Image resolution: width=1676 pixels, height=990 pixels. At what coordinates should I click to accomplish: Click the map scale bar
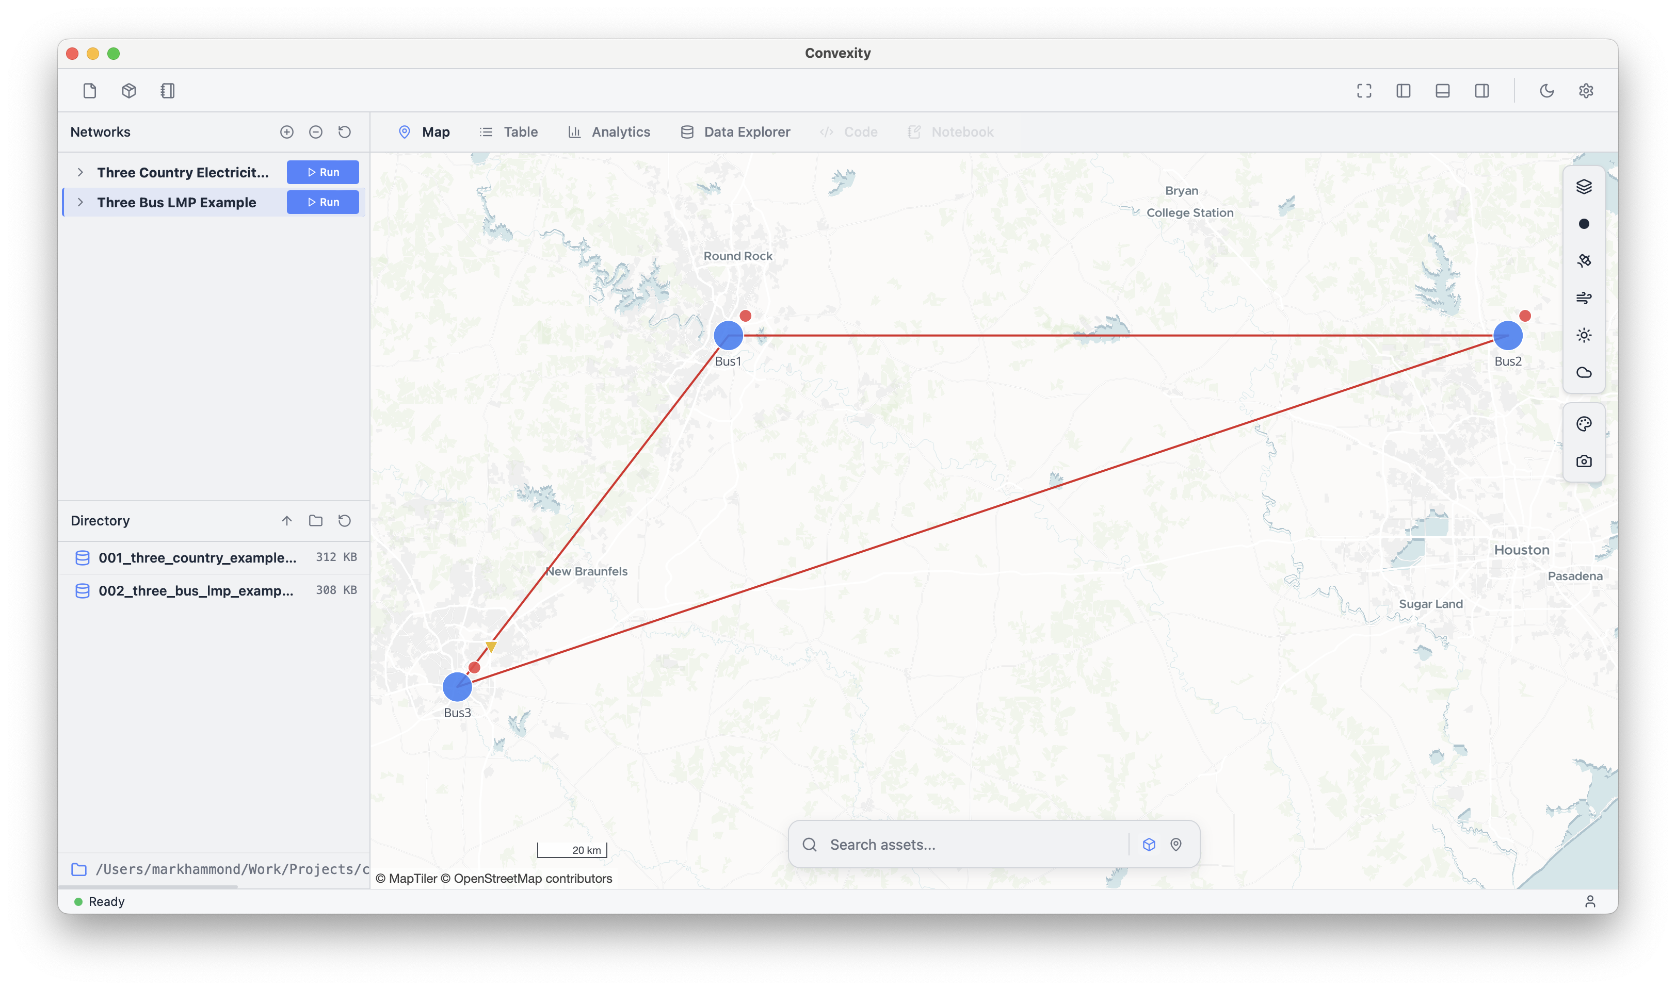(x=573, y=850)
